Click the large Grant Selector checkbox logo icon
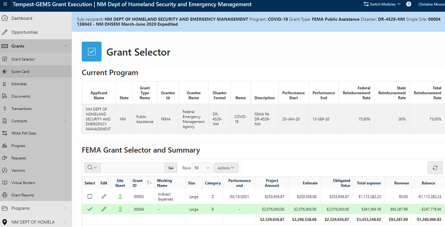 pyautogui.click(x=92, y=52)
